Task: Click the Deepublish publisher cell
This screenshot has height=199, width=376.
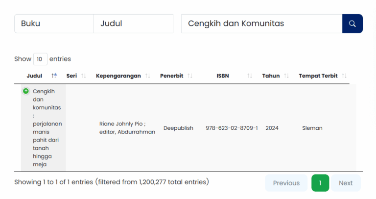Action: 178,128
